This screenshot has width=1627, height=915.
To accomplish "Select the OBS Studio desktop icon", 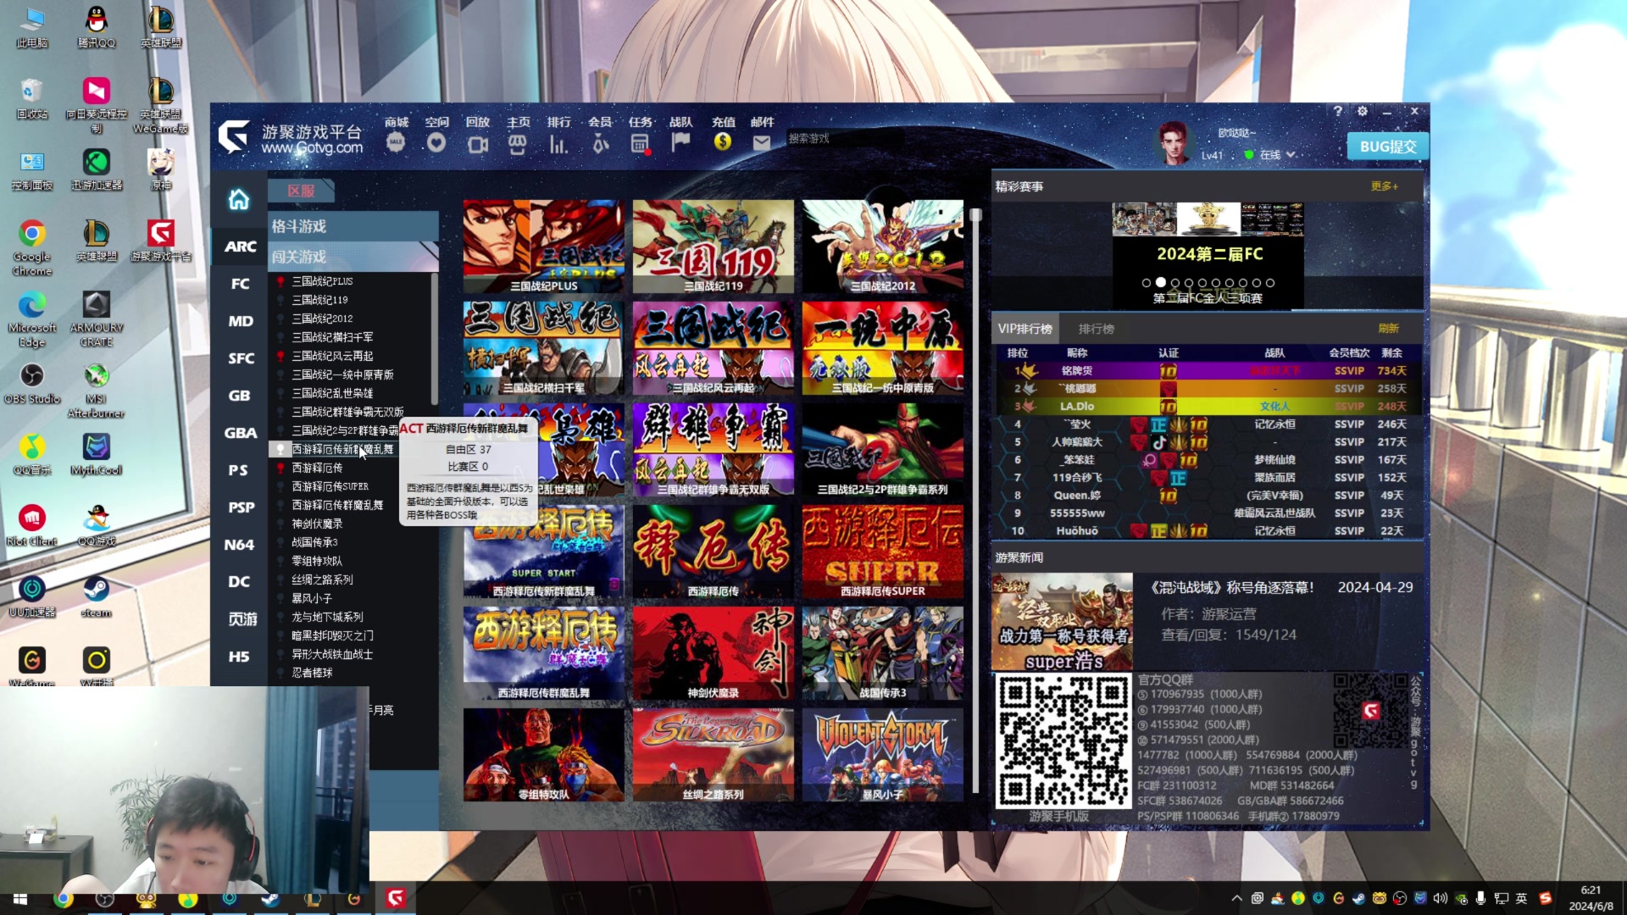I will 32,383.
